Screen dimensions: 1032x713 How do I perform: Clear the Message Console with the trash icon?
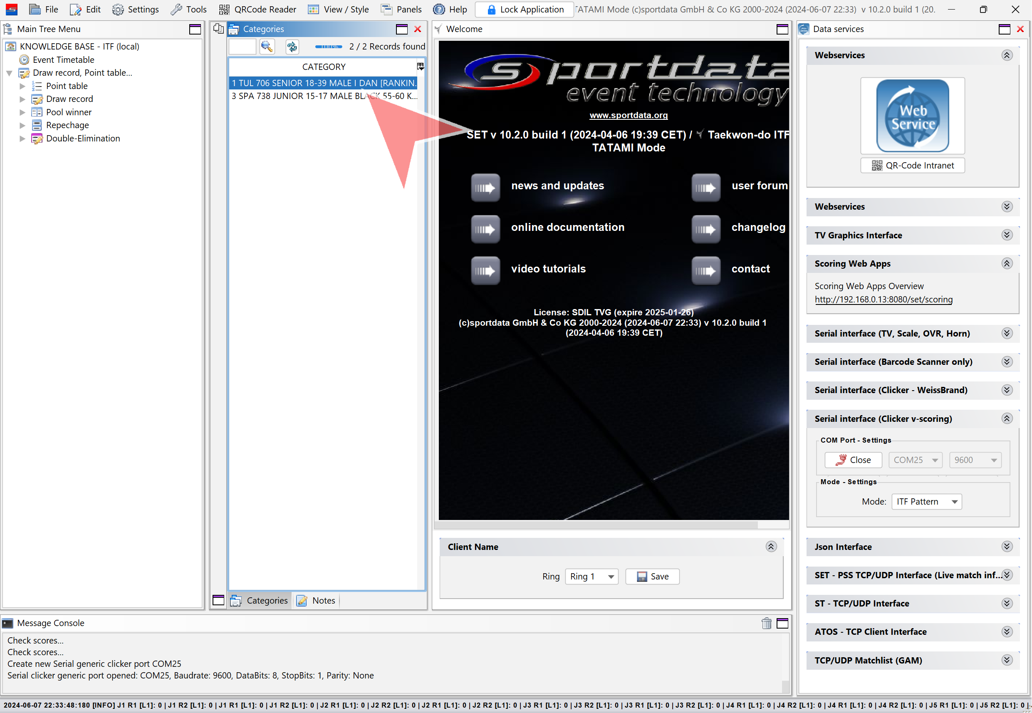[x=766, y=623]
